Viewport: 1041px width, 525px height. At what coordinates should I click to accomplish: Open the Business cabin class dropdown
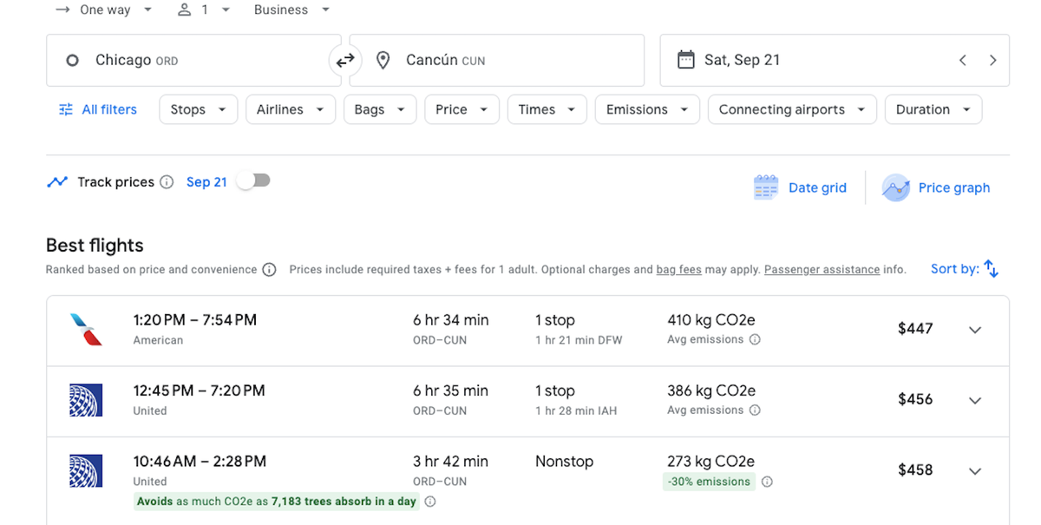click(291, 10)
